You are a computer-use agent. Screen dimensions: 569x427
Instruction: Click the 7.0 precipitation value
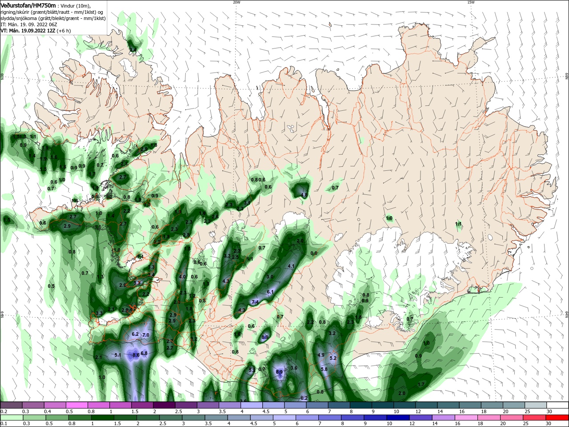145,334
